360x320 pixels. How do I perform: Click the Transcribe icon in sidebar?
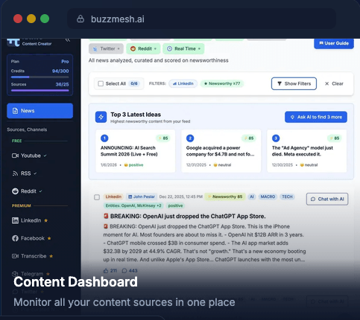(x=15, y=256)
